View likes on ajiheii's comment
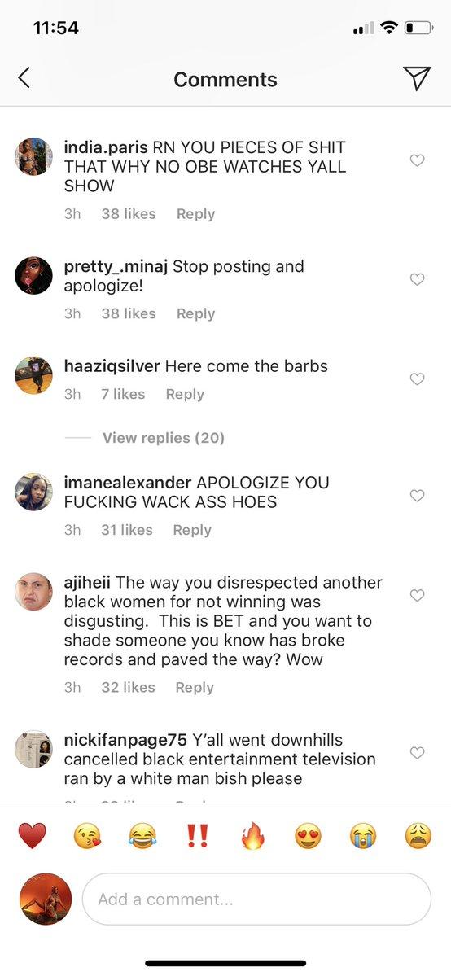 [x=128, y=687]
